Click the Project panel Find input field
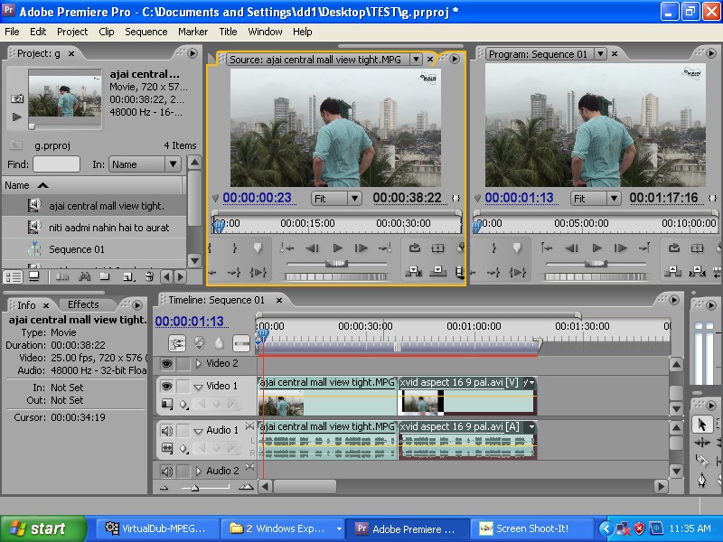The image size is (723, 542). coord(56,164)
